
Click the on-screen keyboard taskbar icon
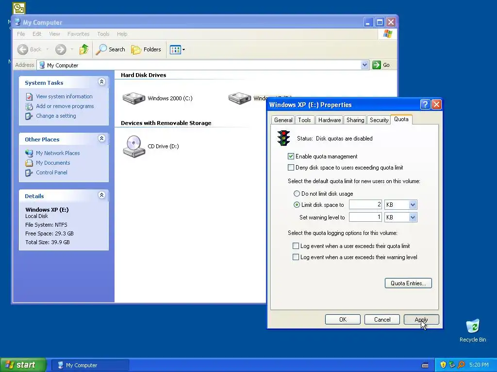click(x=425, y=365)
